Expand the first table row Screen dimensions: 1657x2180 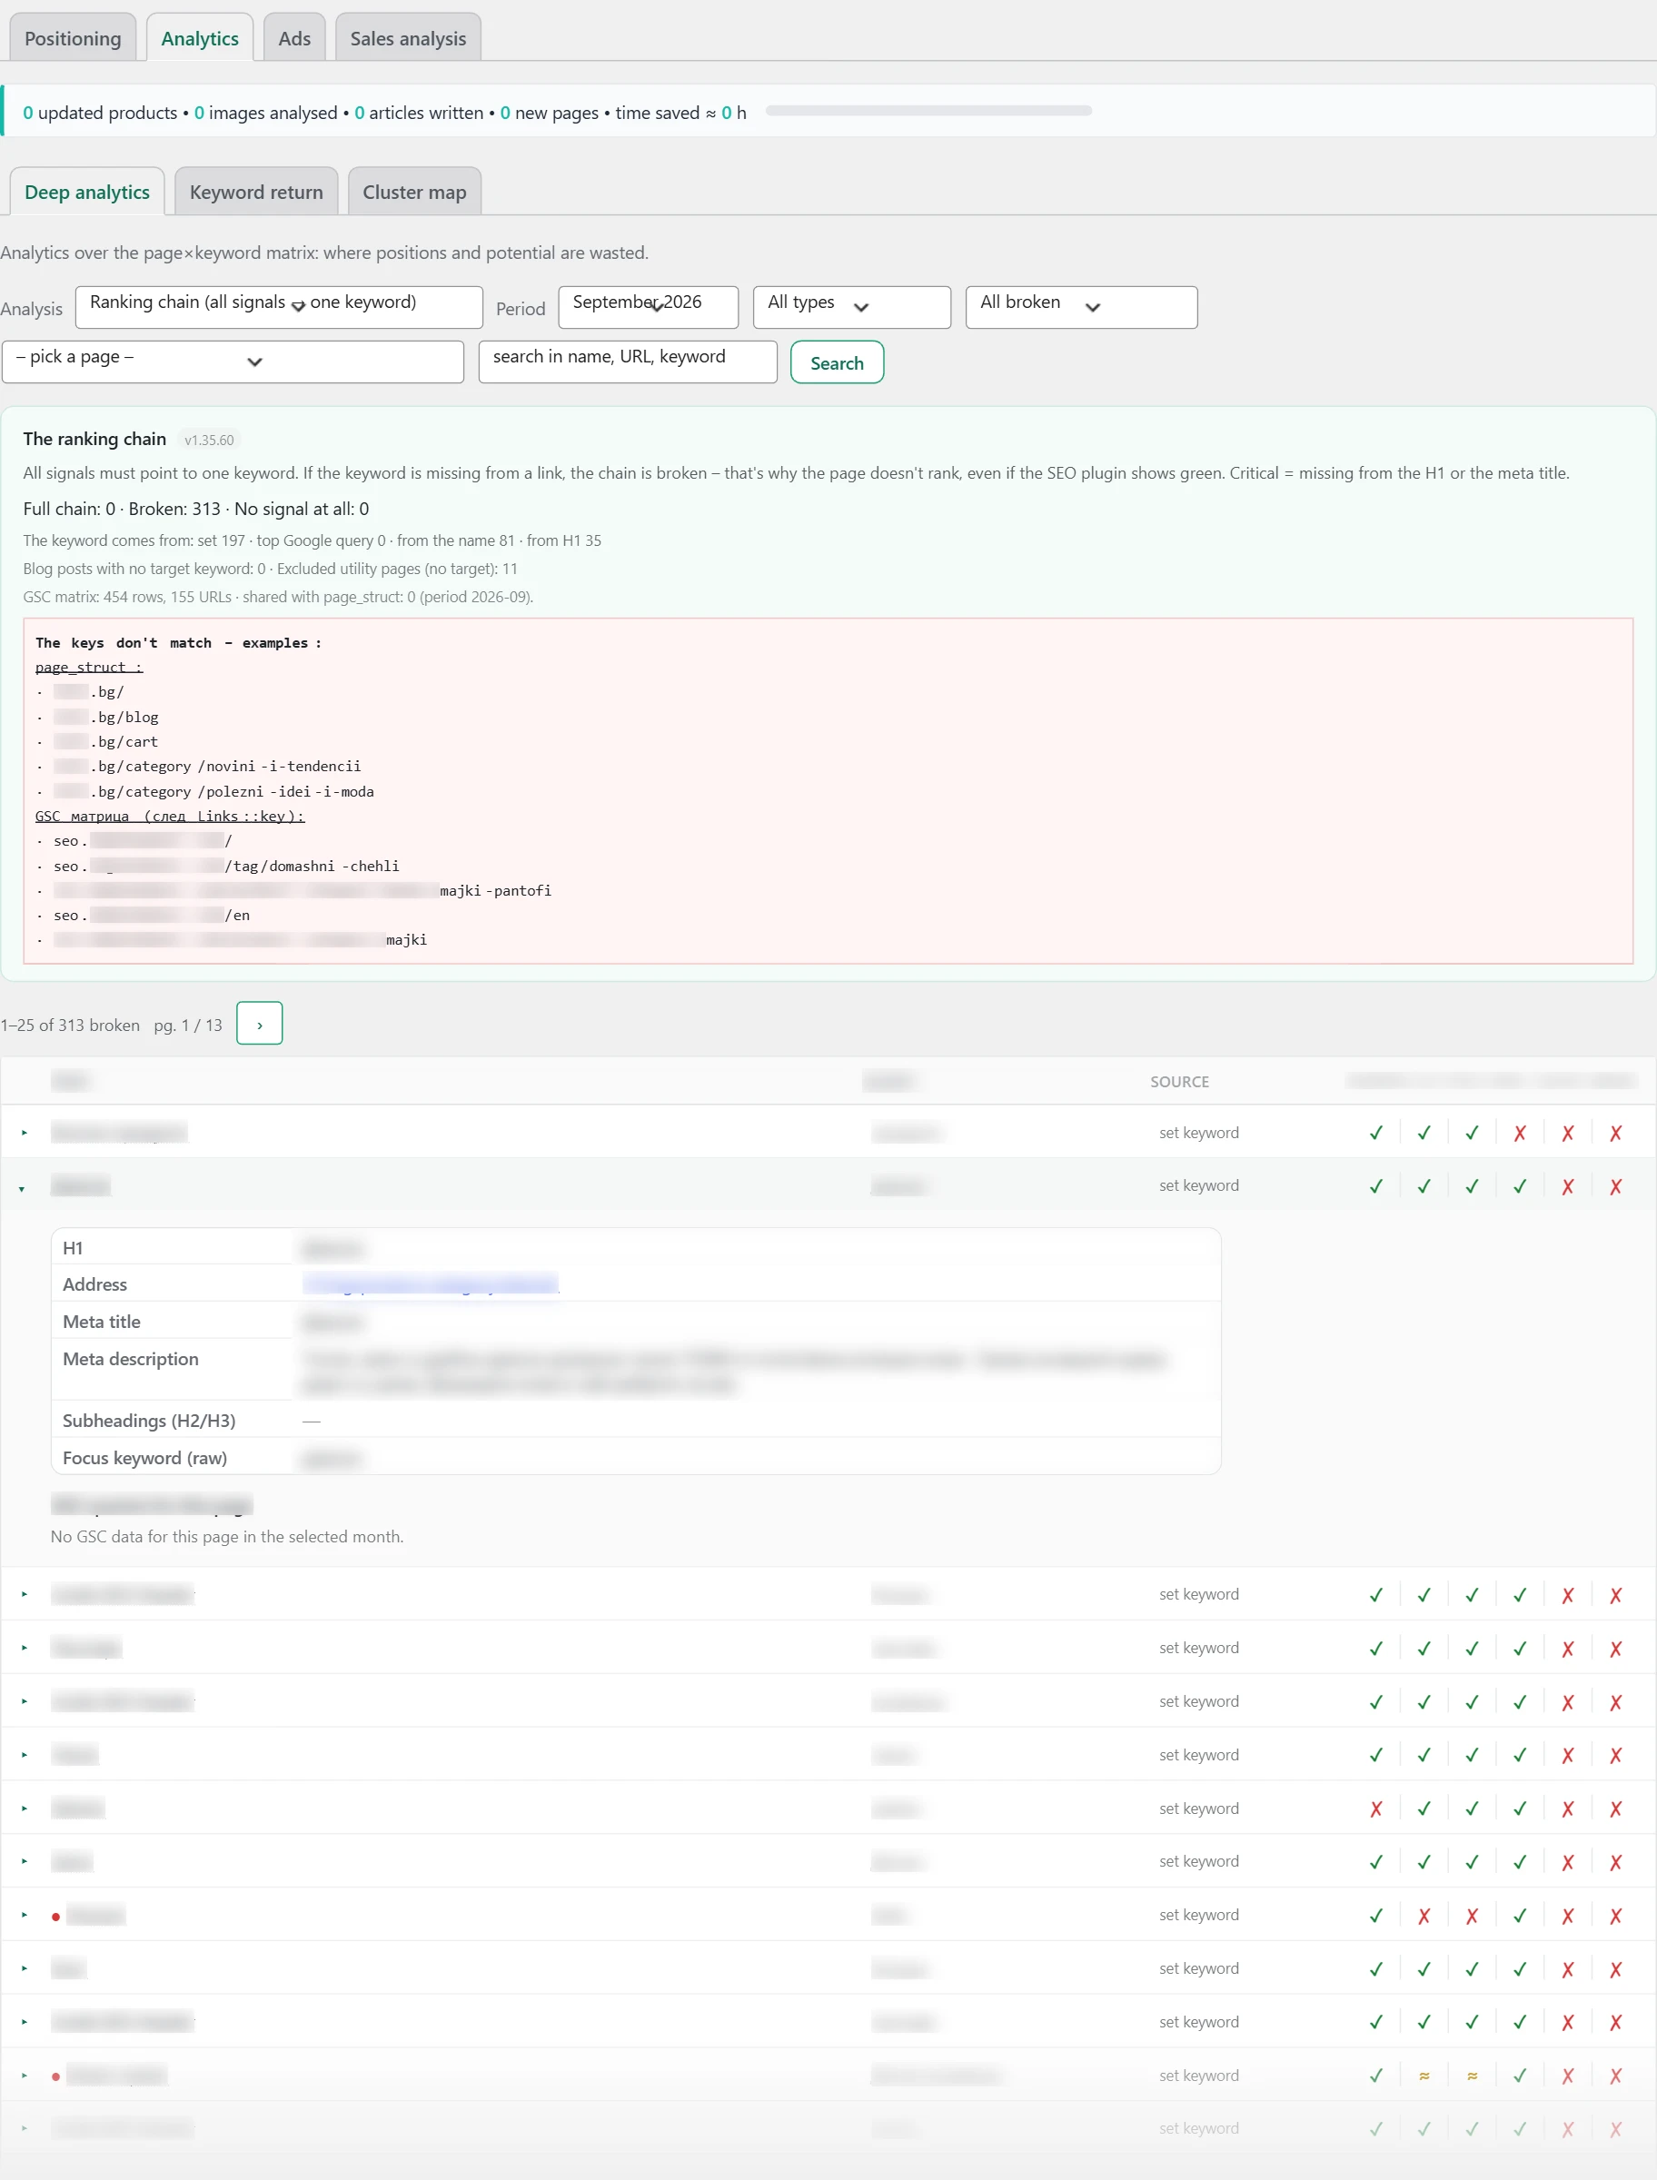tap(25, 1133)
